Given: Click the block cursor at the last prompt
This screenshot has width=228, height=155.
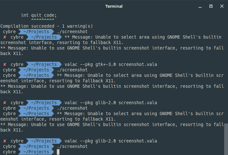Looking at the screenshot, I should (x=58, y=152).
